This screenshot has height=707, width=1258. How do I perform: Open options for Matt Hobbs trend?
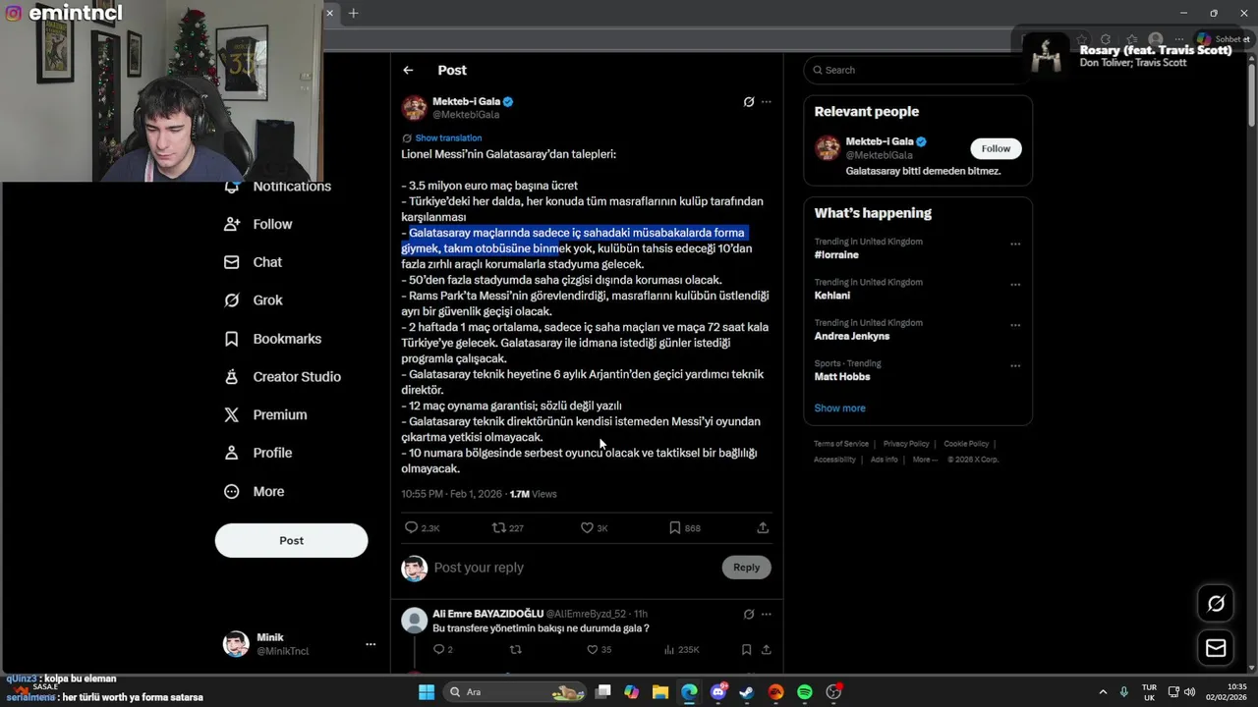click(x=1015, y=366)
